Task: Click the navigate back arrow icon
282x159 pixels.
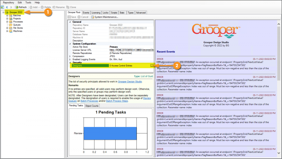Action: (7, 7)
